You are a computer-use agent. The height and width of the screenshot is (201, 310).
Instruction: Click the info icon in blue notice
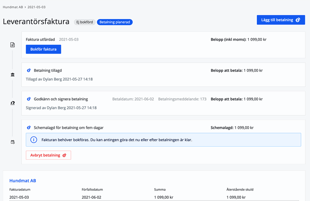pos(33,140)
